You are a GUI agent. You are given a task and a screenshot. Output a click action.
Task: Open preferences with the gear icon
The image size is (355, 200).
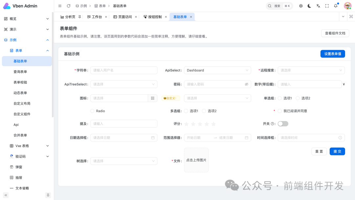(x=300, y=6)
